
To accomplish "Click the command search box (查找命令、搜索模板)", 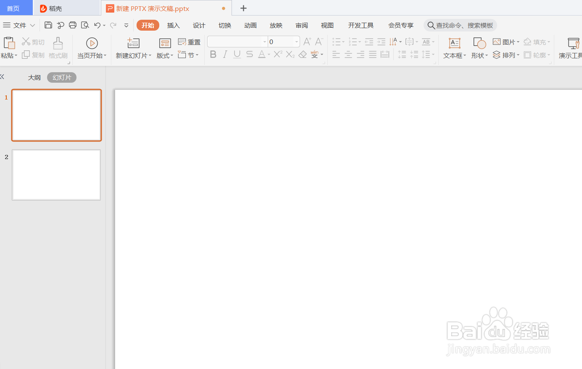I will [460, 26].
